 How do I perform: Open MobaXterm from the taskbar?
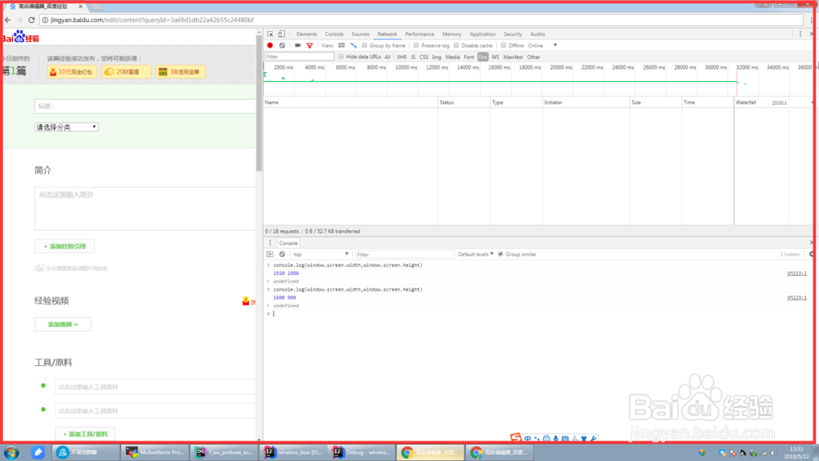point(155,452)
